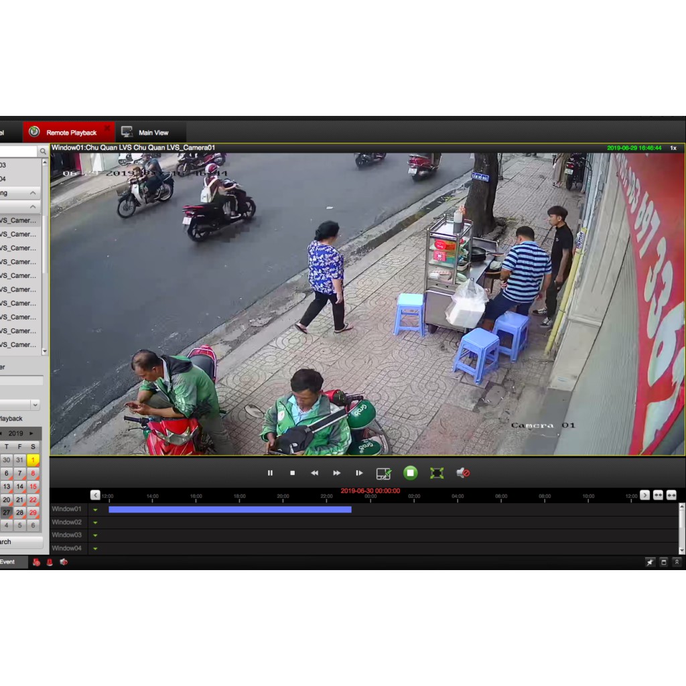
Task: Step forward one frame
Action: coord(359,473)
